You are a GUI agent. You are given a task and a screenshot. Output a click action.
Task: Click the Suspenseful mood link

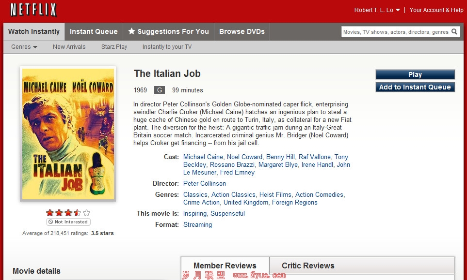(x=227, y=213)
